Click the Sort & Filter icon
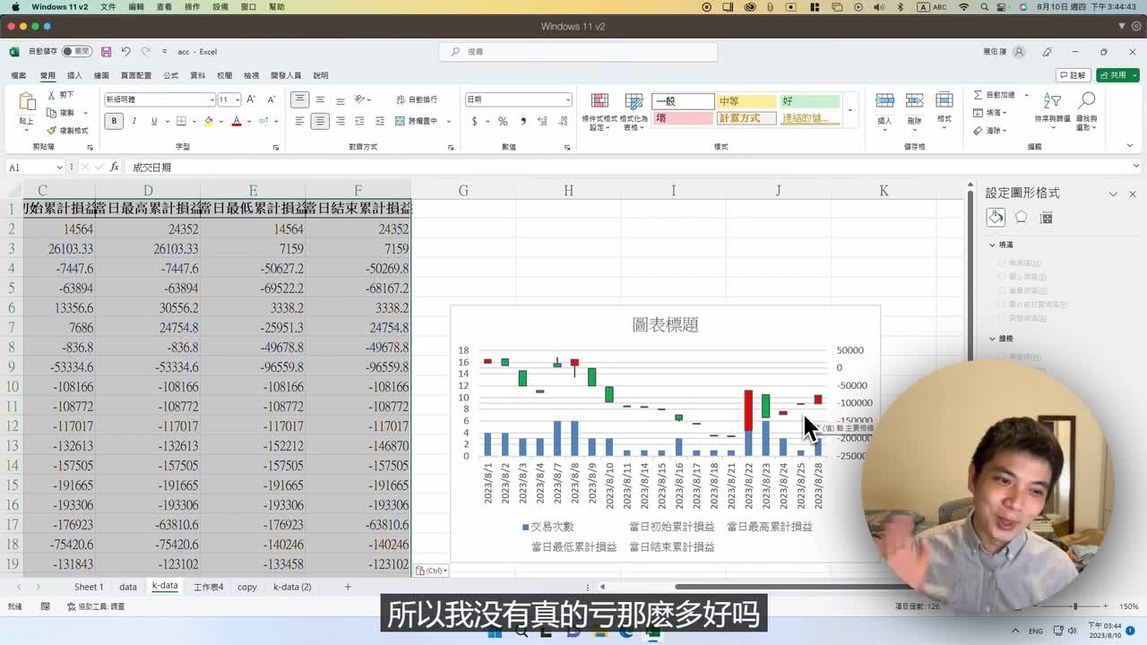1147x645 pixels. 1052,106
